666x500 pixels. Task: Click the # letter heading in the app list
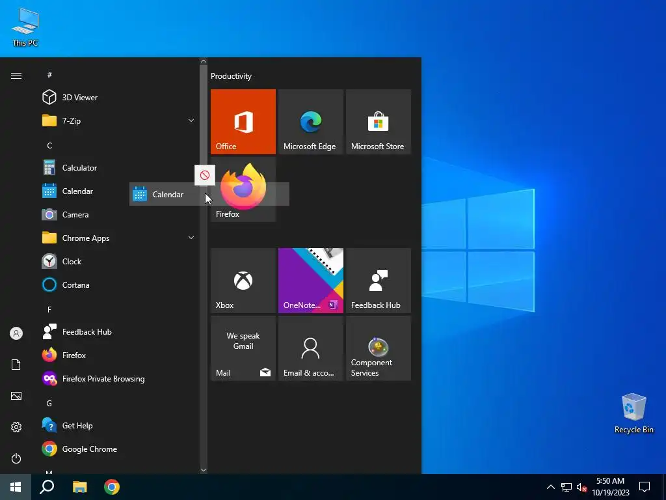tap(49, 75)
